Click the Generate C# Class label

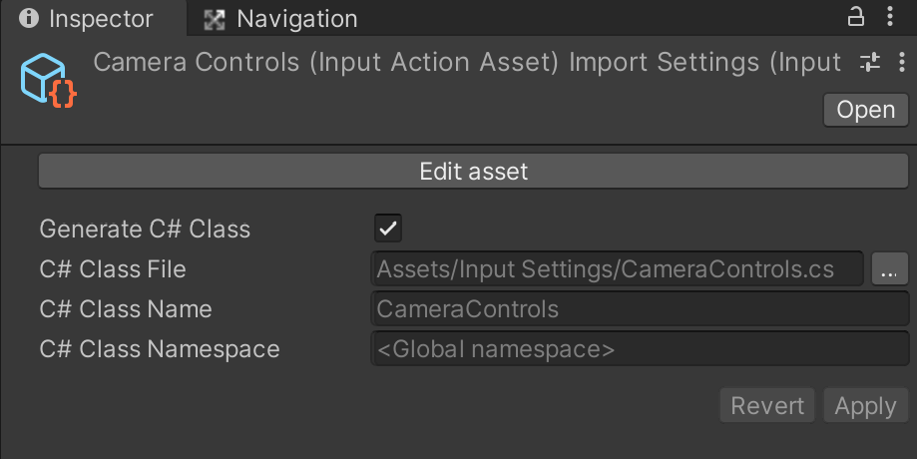click(145, 229)
